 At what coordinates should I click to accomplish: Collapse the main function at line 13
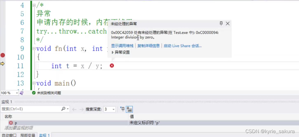[34, 83]
